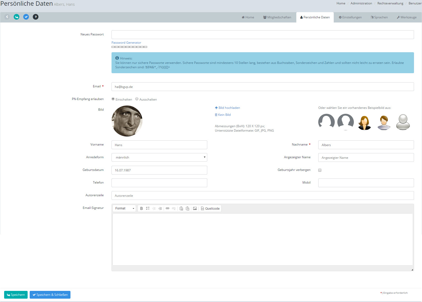This screenshot has width=422, height=302.
Task: Check the Geburtsjahr verbergen checkbox
Action: coord(320,170)
